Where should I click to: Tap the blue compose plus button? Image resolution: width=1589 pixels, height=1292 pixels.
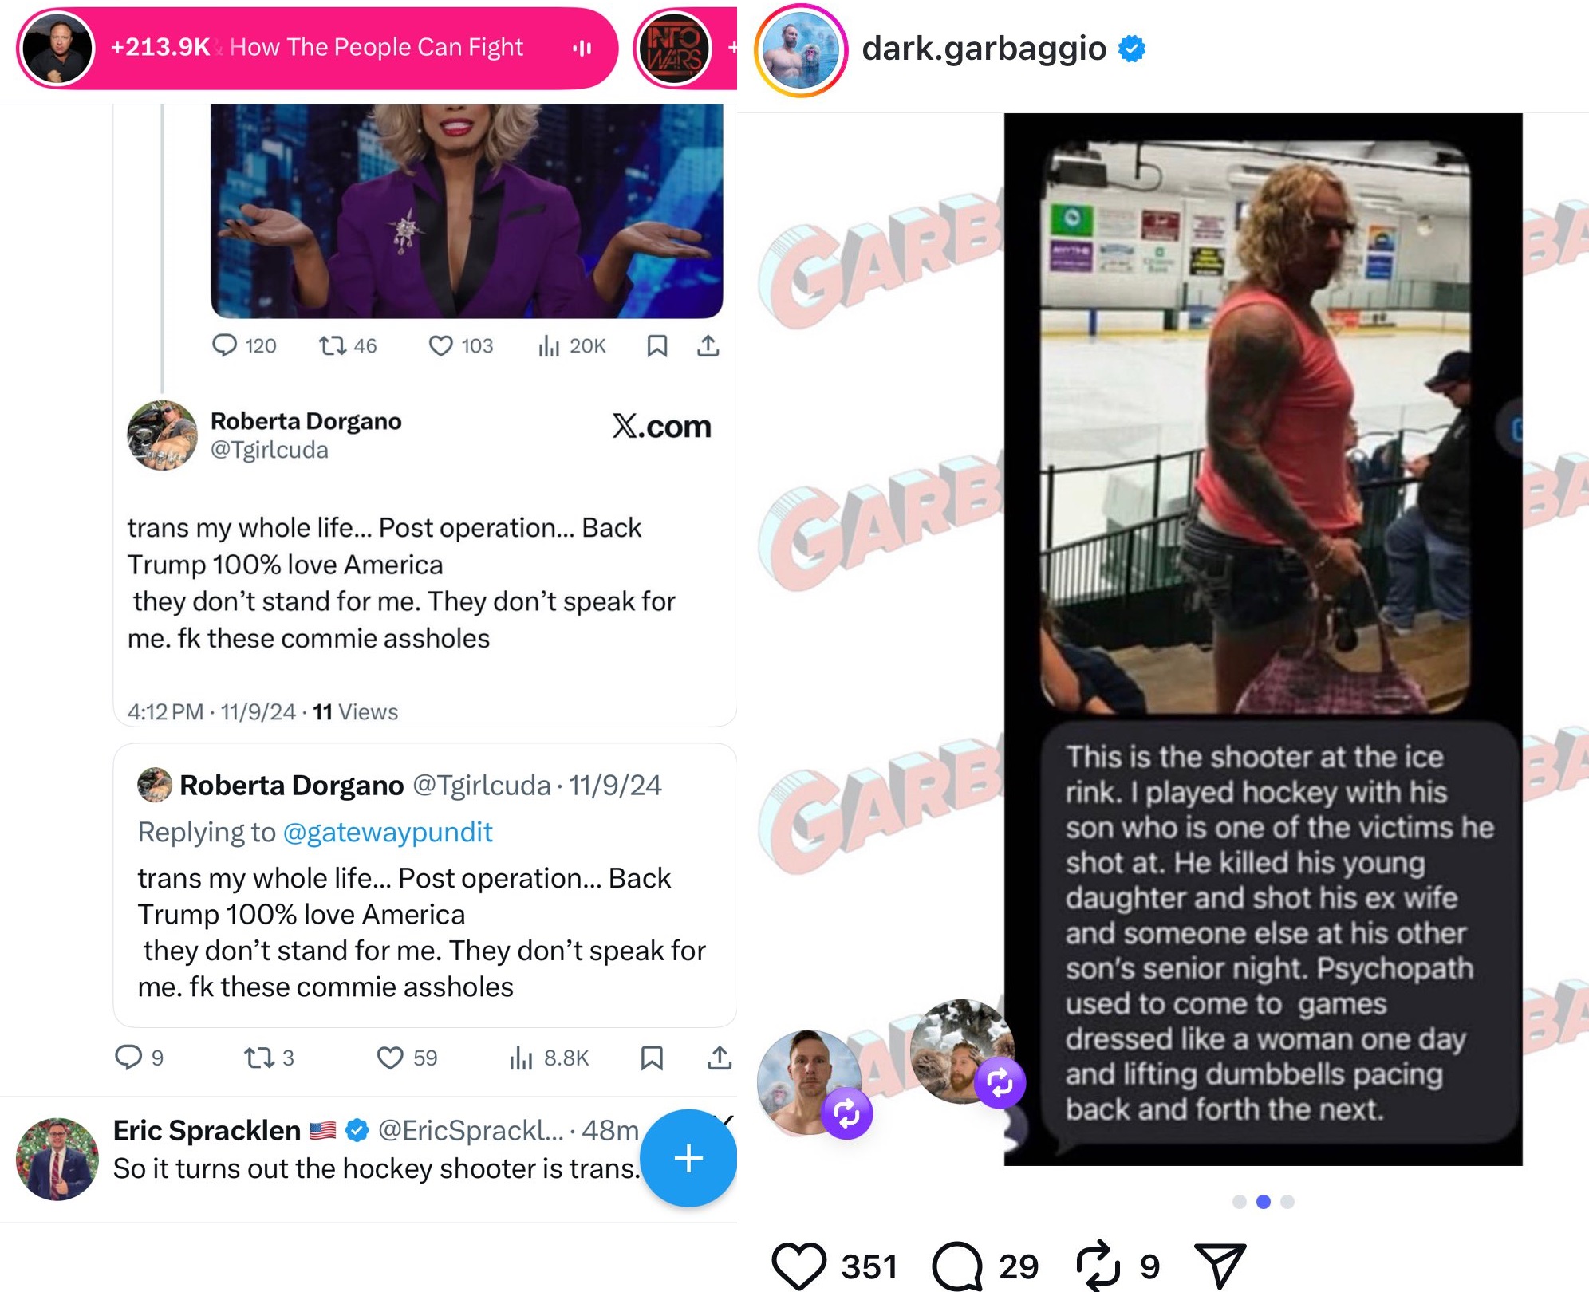[688, 1158]
